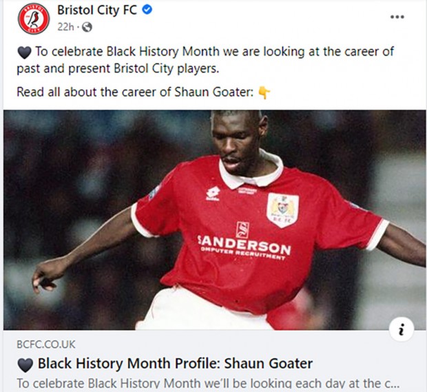Open the Black History Month Profile headline
This screenshot has height=392, width=427.
point(175,363)
